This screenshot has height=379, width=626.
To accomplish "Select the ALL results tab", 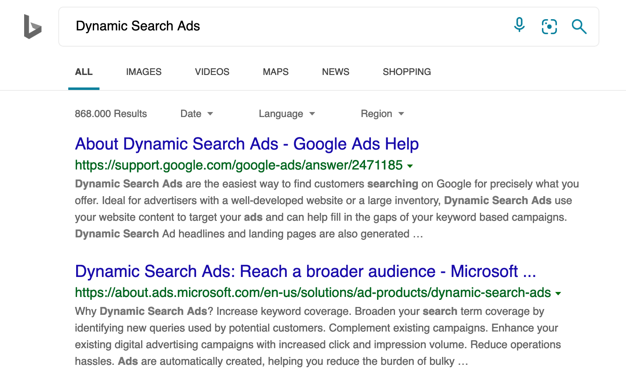I will pyautogui.click(x=84, y=72).
